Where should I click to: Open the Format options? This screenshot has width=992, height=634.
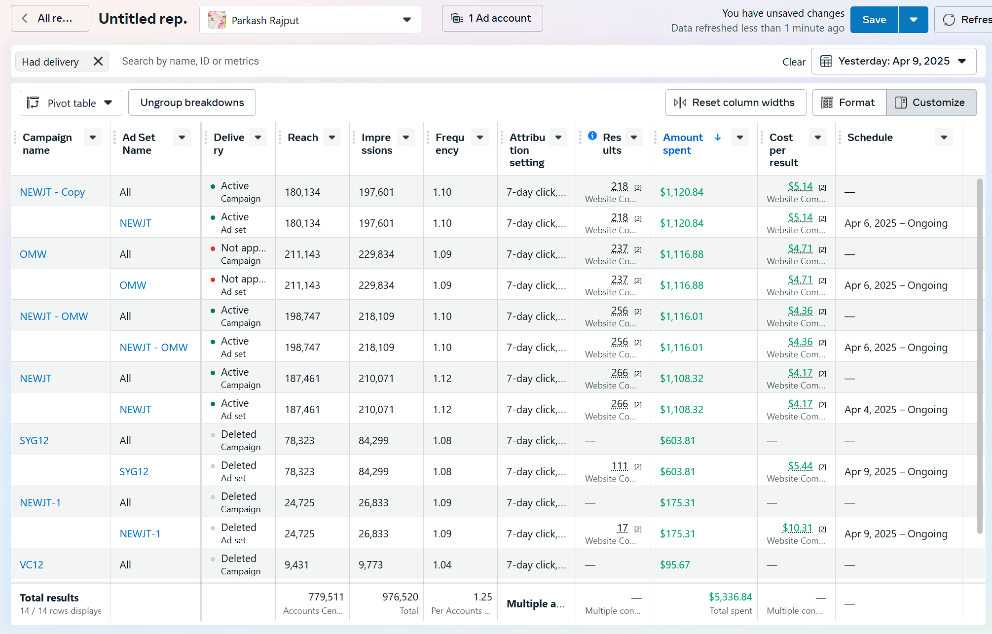tap(849, 103)
